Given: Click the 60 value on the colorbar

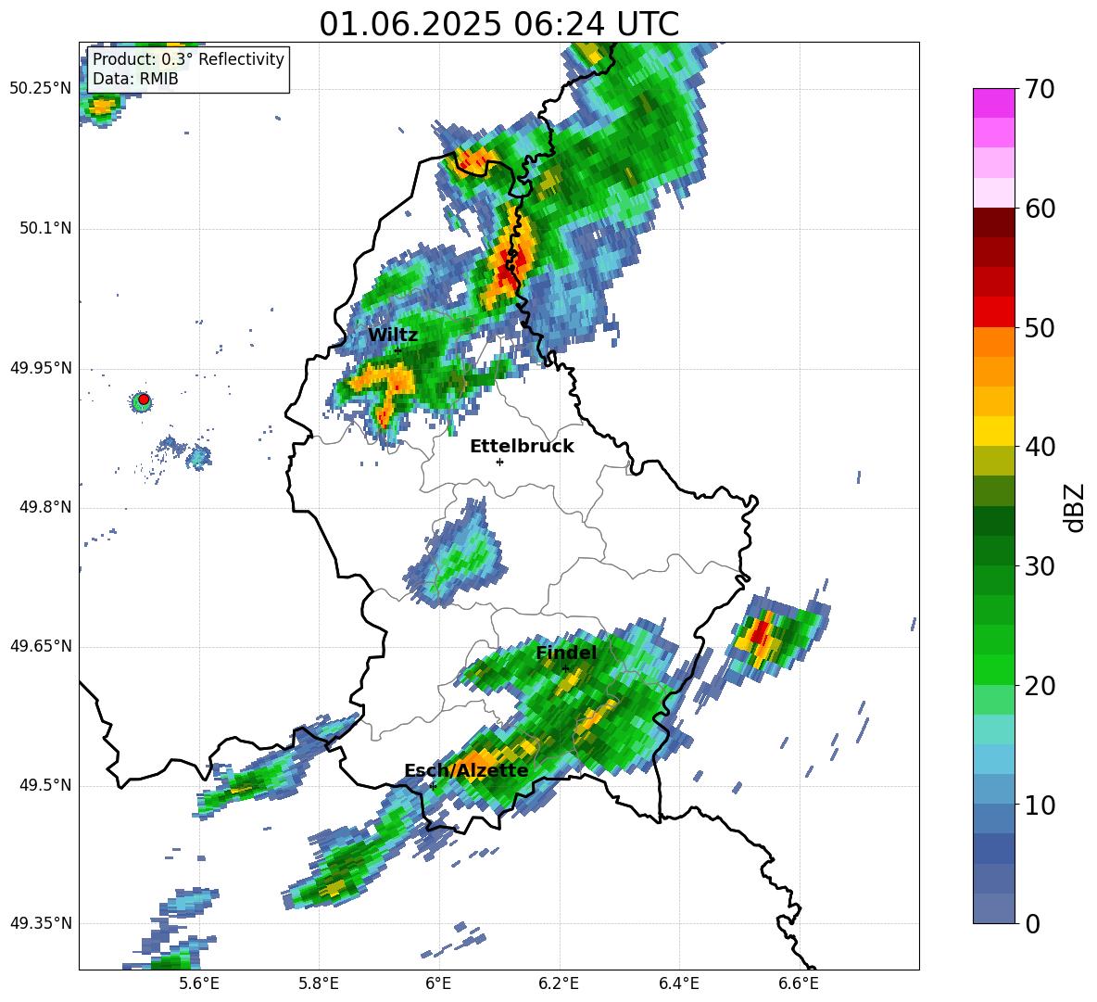Looking at the screenshot, I should click(x=1040, y=209).
